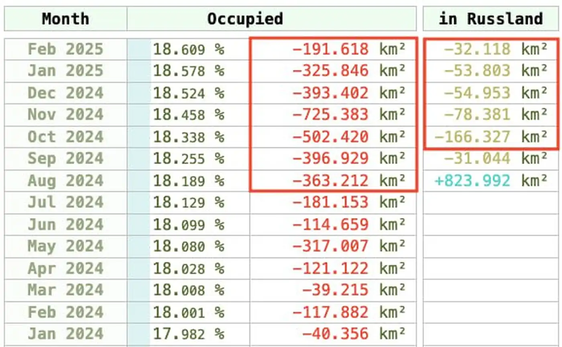Click the 17.982 % occupied value

tap(188, 333)
